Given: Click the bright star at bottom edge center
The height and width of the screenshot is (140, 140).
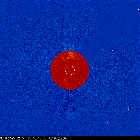Looking at the screenshot, I should point(58,135).
